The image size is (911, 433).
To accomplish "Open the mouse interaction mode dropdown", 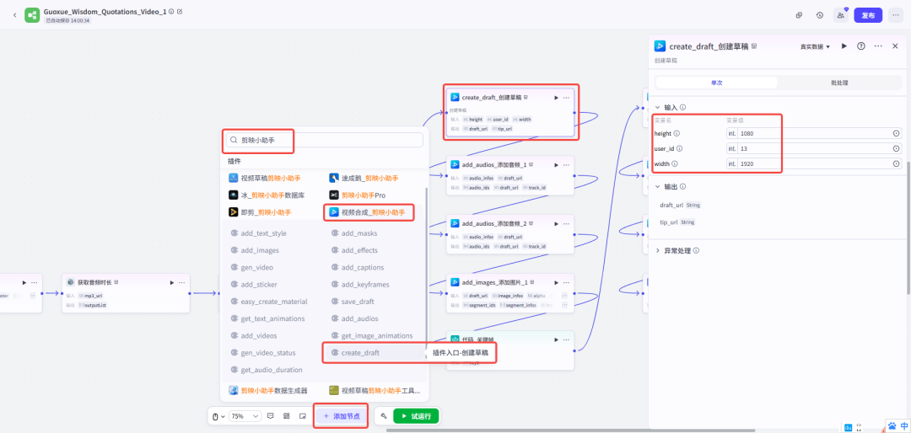I will (x=218, y=416).
